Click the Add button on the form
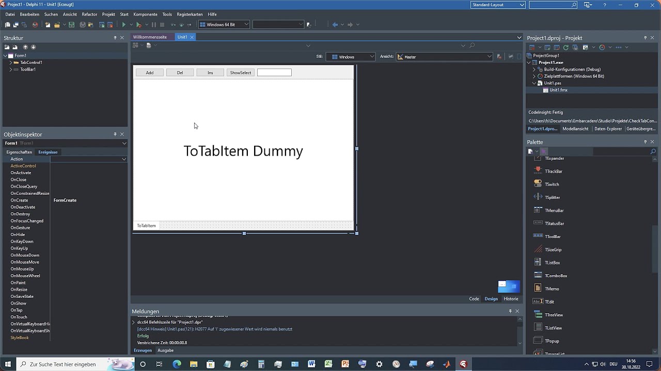Screen dimensions: 661x371 pos(150,73)
